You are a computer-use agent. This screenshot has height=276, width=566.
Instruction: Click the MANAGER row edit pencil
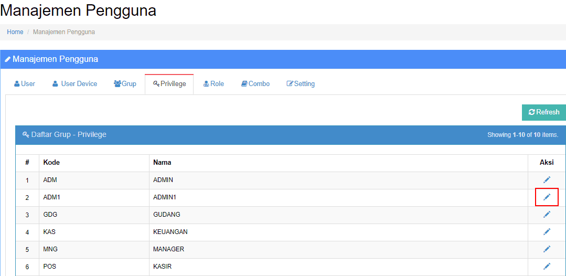(x=547, y=249)
